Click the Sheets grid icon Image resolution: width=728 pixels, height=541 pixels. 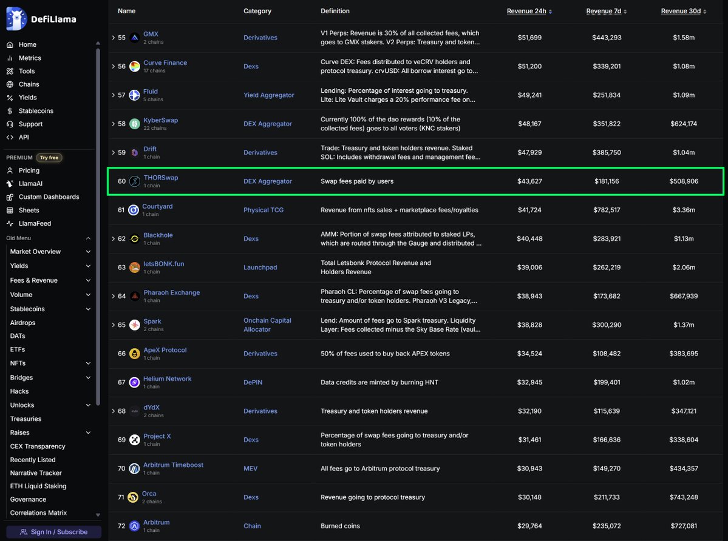pos(10,210)
